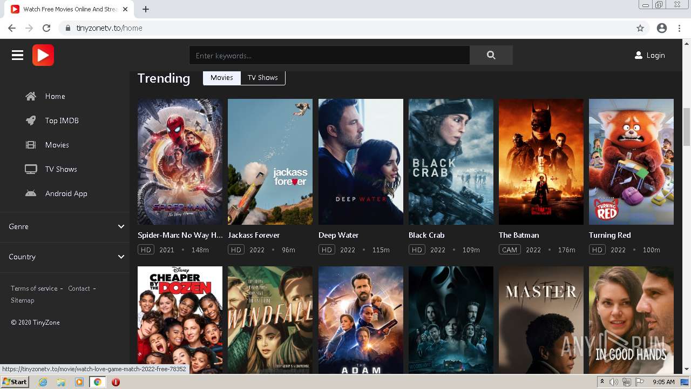Open Master poster thumbnail
This screenshot has height=389, width=691.
coord(541,320)
